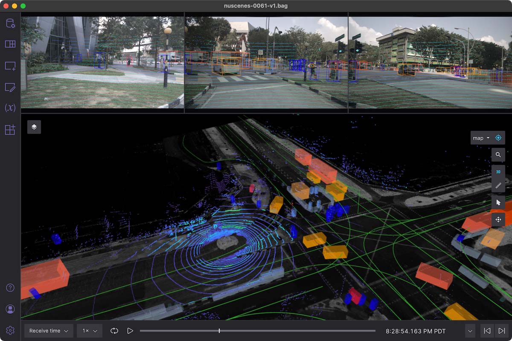Toggle between 3D and 2D view
The width and height of the screenshot is (512, 341).
pyautogui.click(x=498, y=172)
